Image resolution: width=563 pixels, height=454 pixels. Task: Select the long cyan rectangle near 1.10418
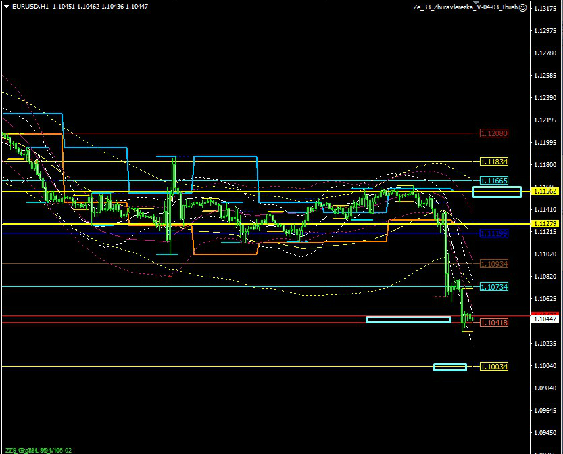click(408, 319)
